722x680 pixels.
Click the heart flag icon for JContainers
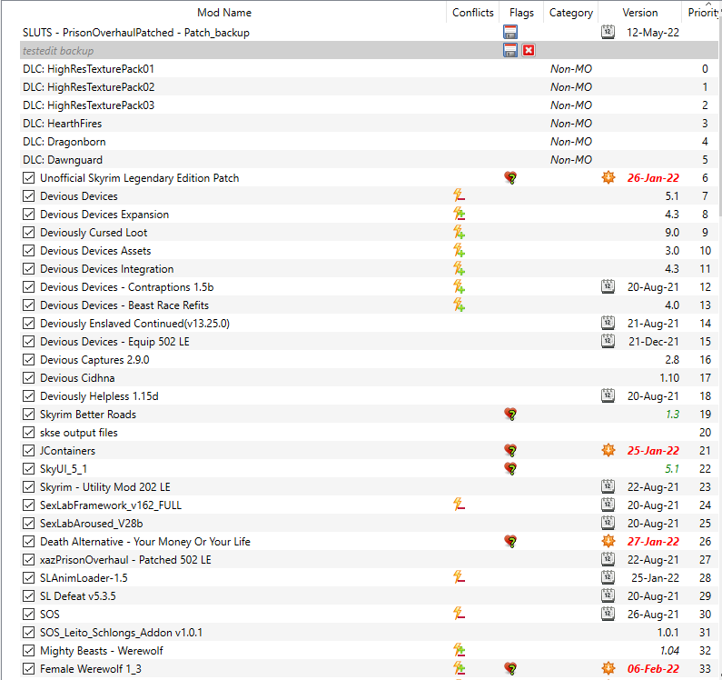510,450
